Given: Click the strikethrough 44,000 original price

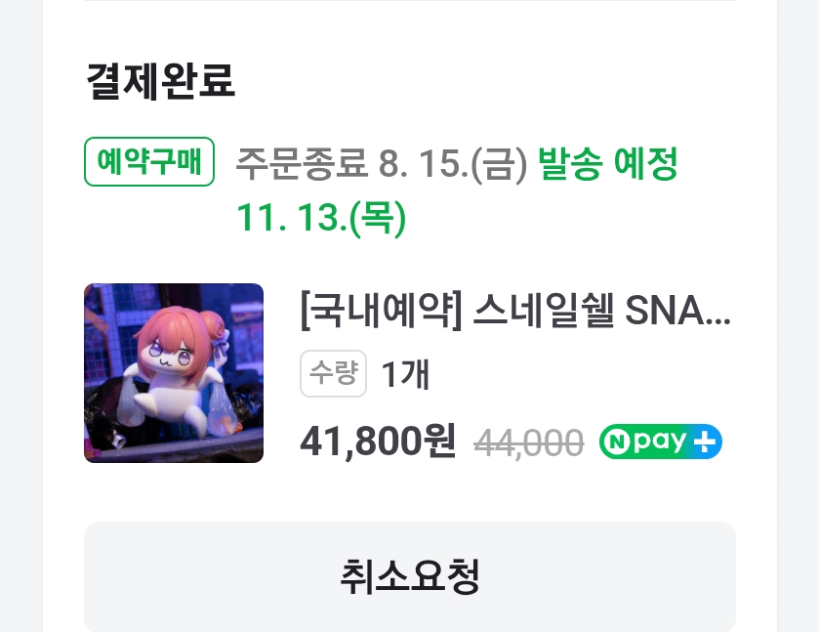Looking at the screenshot, I should tap(528, 443).
